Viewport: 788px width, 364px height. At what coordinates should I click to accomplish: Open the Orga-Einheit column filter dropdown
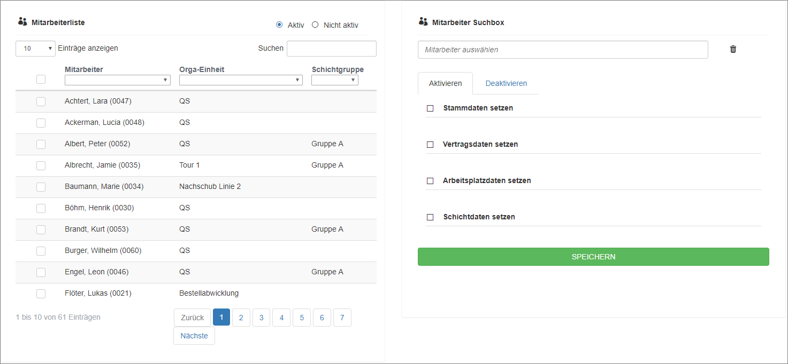pyautogui.click(x=241, y=80)
